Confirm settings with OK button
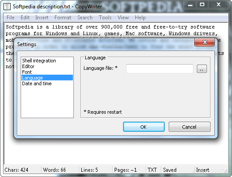Image resolution: width=232 pixels, height=177 pixels. tap(144, 127)
